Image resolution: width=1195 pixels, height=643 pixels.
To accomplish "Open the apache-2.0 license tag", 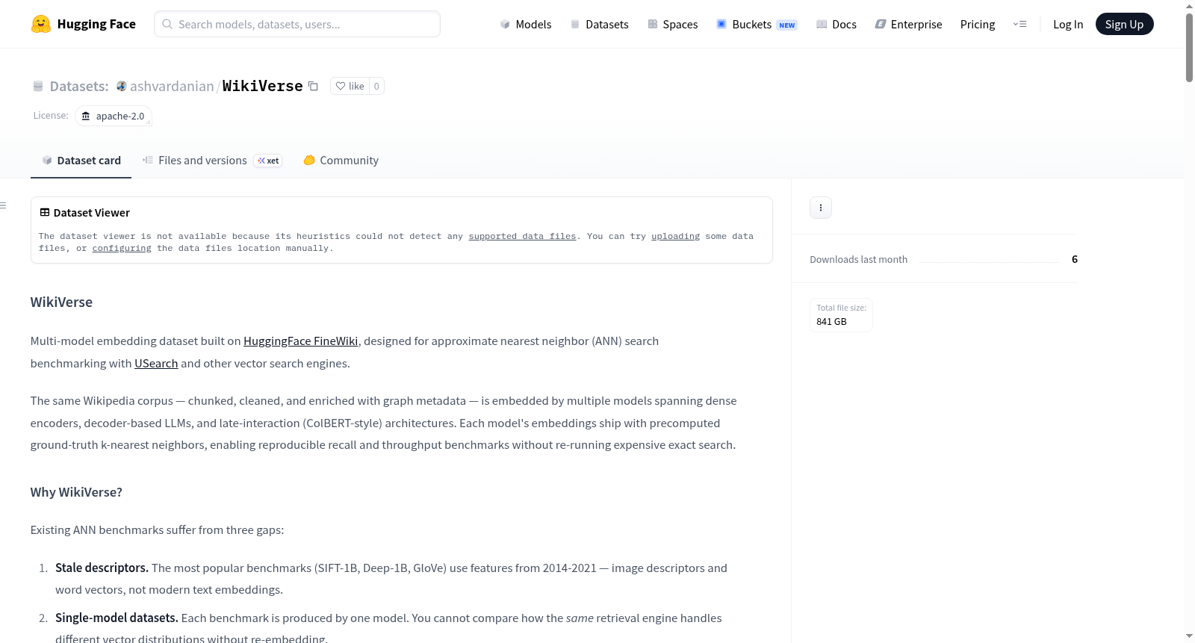I will (114, 116).
